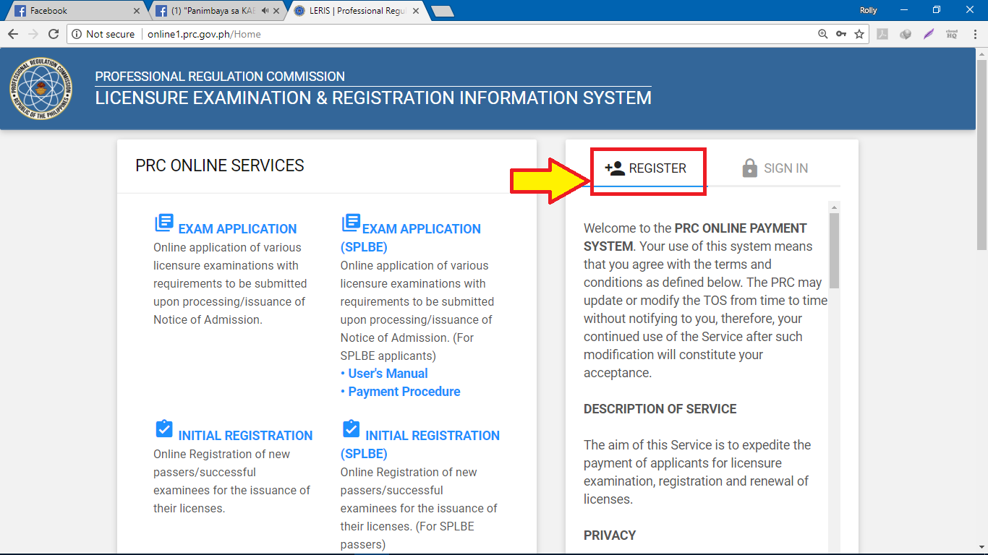Open the cloudHQ extension icon
Viewport: 988px width, 555px height.
click(951, 33)
